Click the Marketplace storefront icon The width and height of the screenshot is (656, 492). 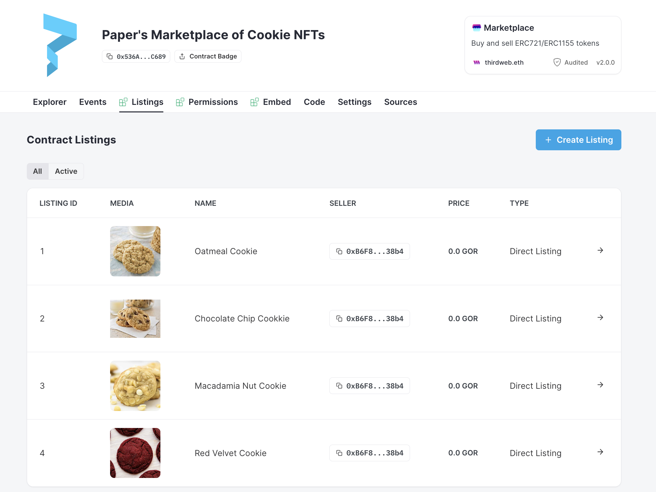476,27
